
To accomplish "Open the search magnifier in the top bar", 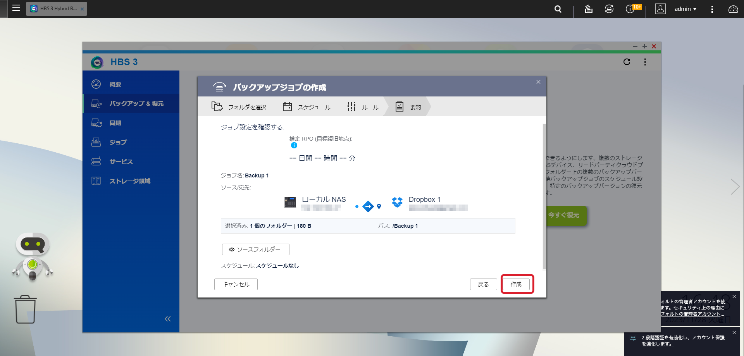I will [x=558, y=9].
